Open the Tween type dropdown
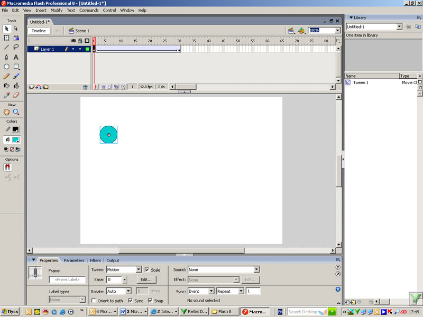 [139, 269]
